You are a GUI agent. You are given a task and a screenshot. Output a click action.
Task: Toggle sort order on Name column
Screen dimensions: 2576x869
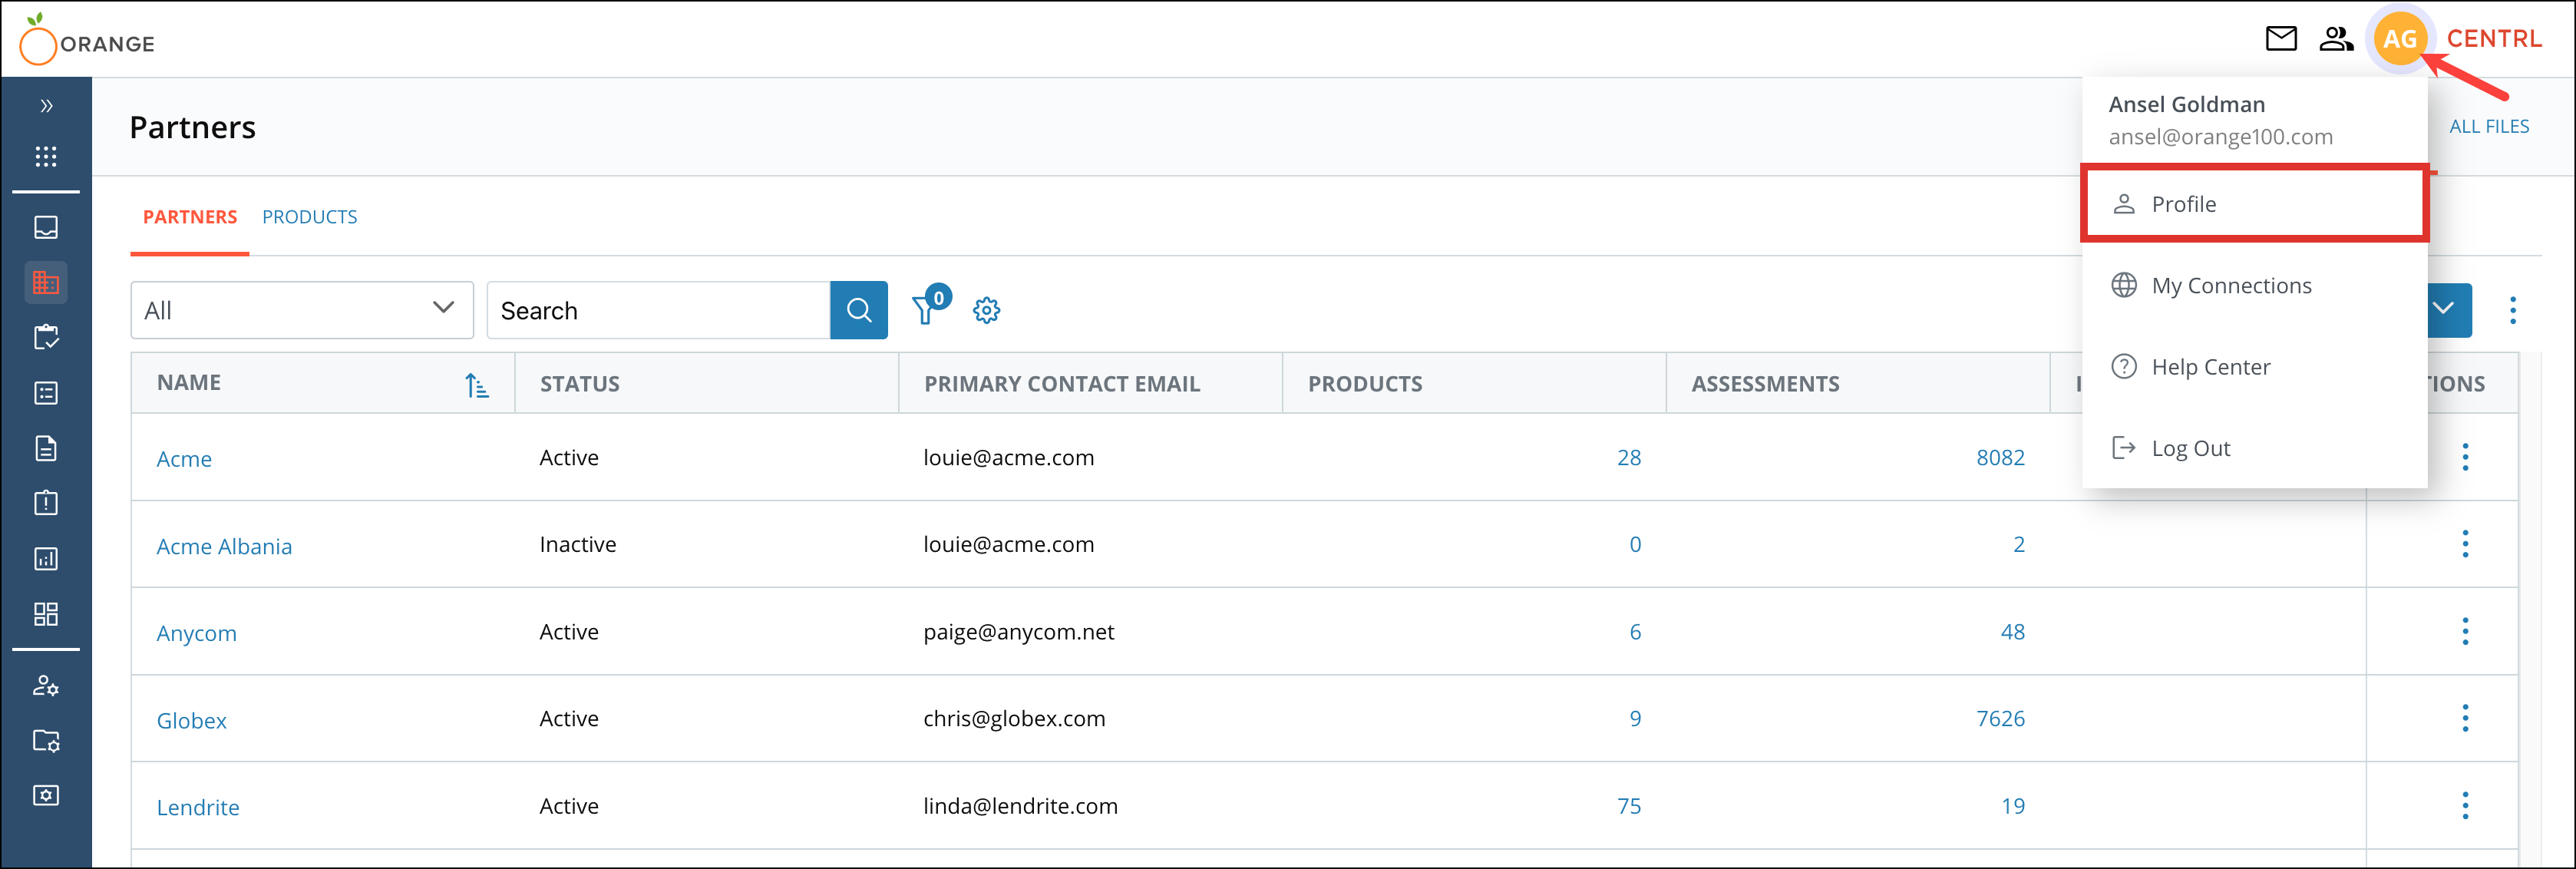pyautogui.click(x=476, y=385)
